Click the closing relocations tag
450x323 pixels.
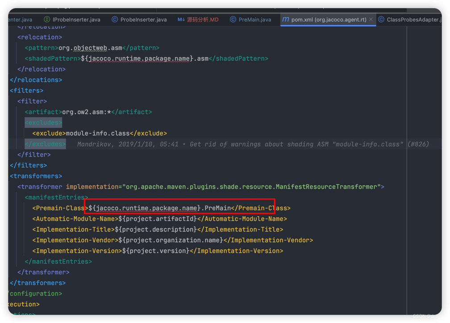click(x=36, y=80)
